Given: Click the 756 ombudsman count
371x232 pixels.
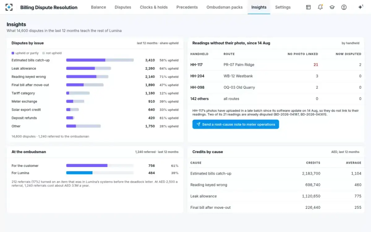Looking at the screenshot, I should tap(151, 165).
